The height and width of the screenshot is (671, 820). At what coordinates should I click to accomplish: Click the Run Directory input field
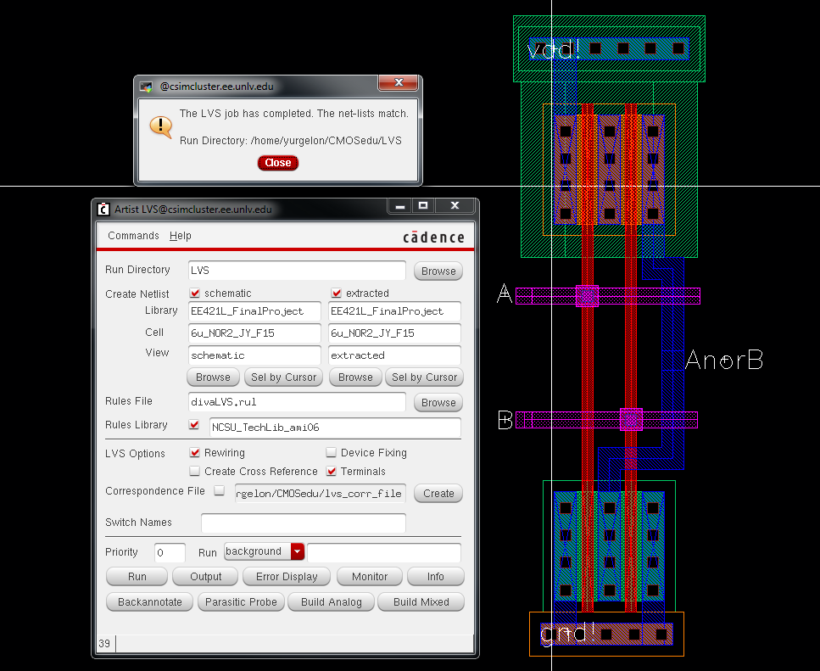(x=296, y=271)
